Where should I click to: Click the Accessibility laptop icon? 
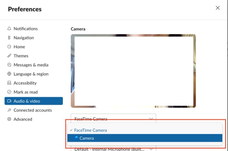(9, 83)
